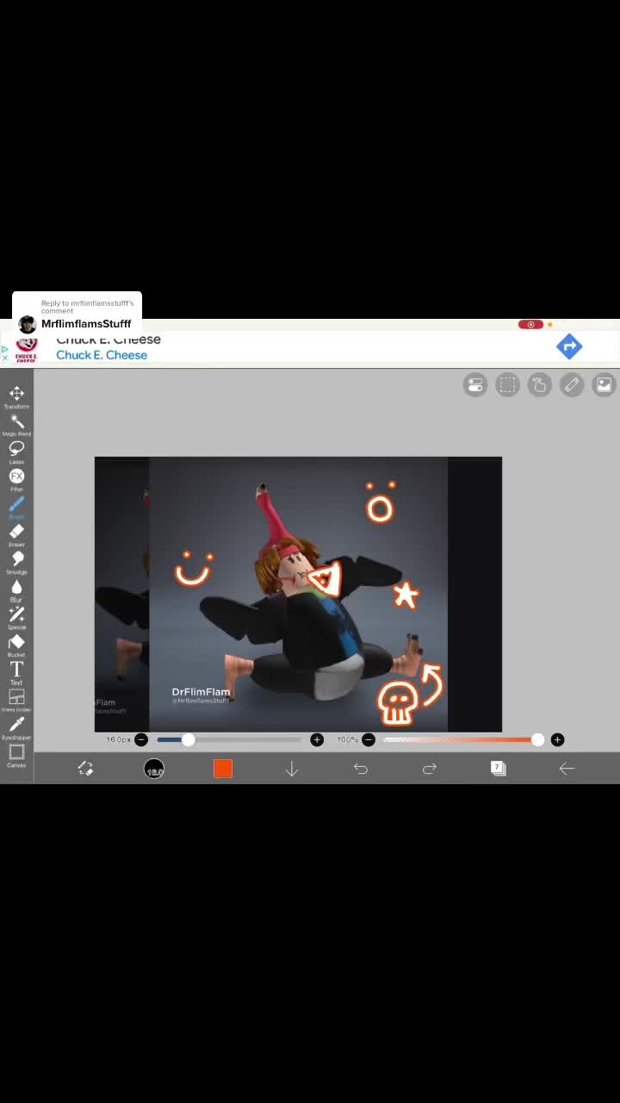Viewport: 620px width, 1103px height.
Task: Open the material image icon at top
Action: coord(604,385)
